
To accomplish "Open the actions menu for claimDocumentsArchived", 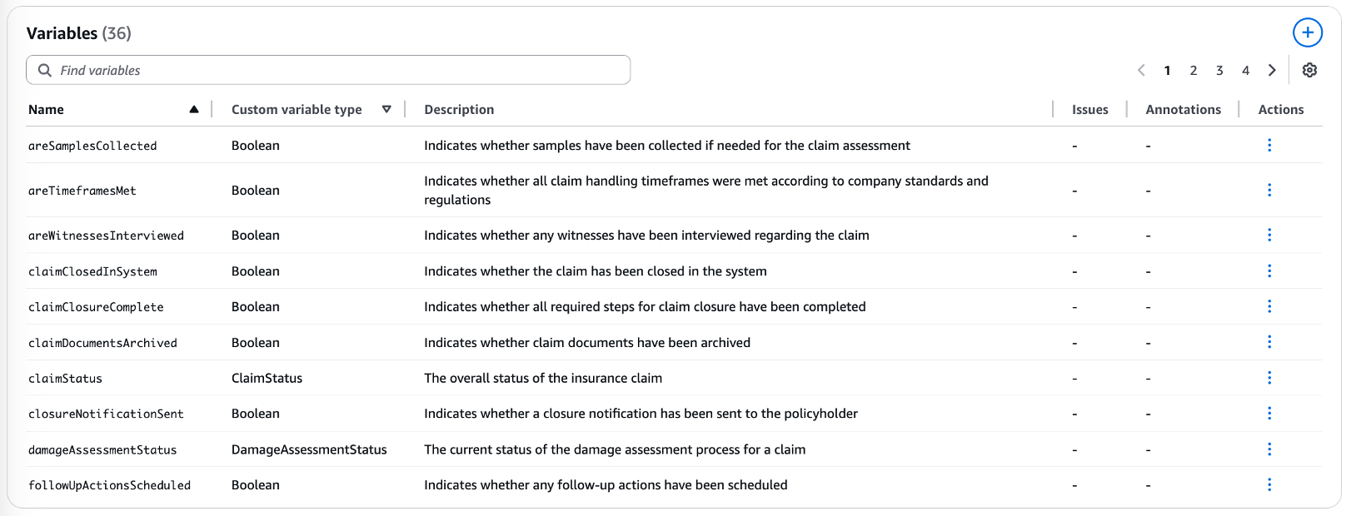I will coord(1269,342).
